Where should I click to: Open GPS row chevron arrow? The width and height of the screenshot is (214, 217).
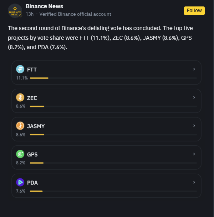click(194, 154)
